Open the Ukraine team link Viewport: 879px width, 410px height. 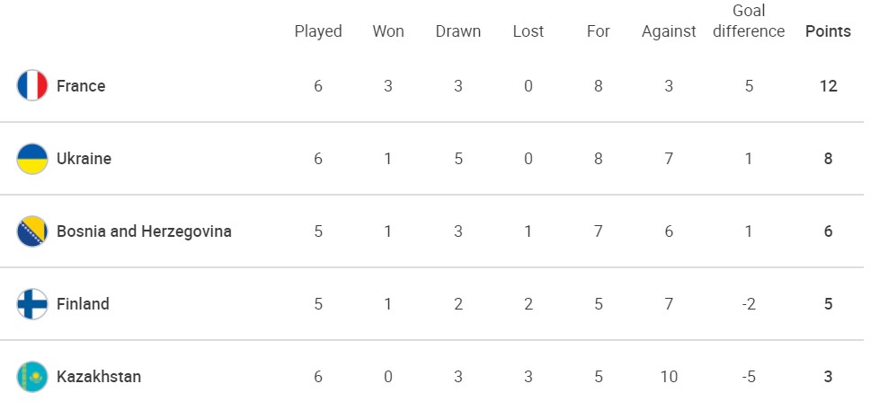[x=84, y=159]
